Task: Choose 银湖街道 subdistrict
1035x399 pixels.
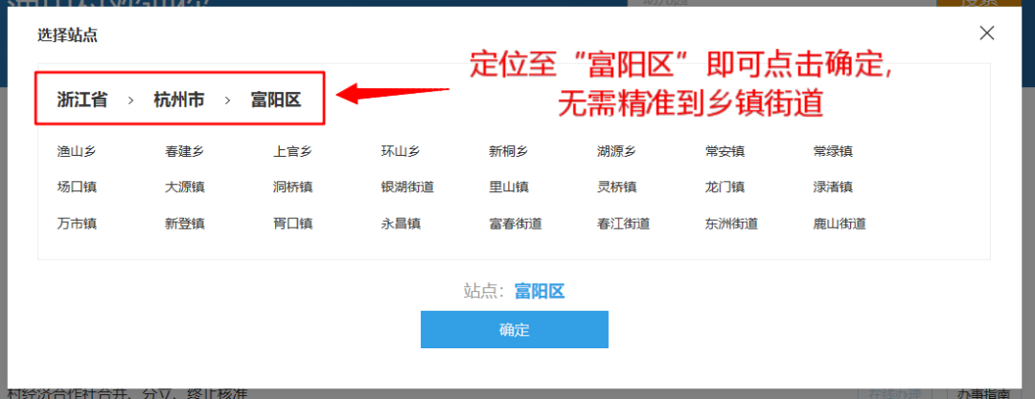Action: [x=407, y=188]
